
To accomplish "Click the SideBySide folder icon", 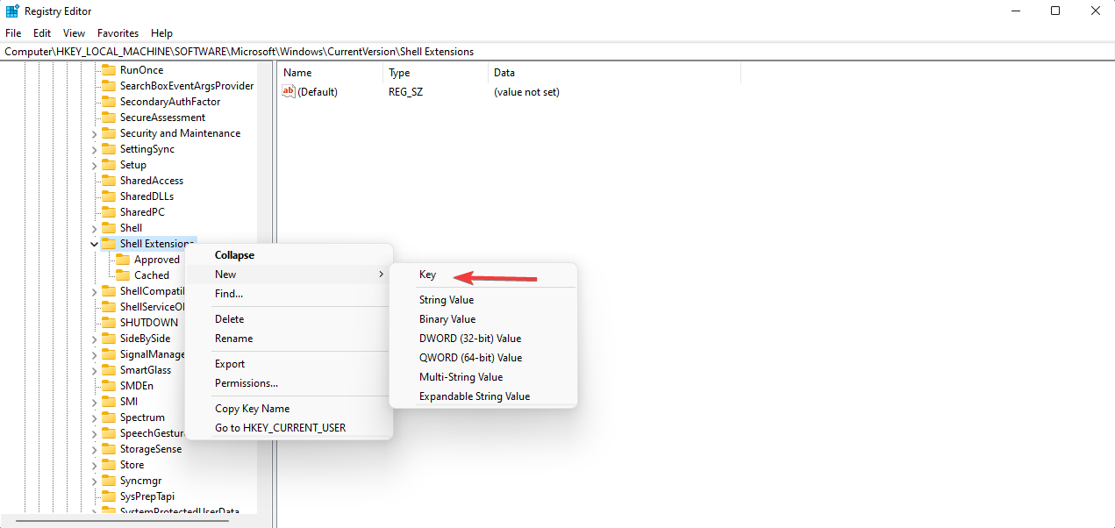I will [x=108, y=339].
